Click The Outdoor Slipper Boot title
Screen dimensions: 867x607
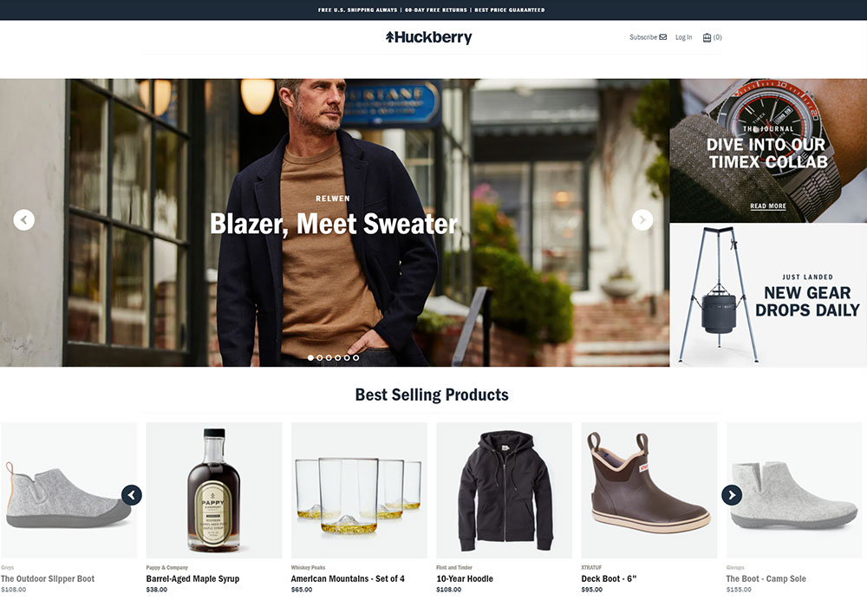tap(48, 578)
